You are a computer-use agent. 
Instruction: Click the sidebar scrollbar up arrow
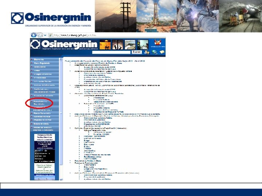pos(61,59)
